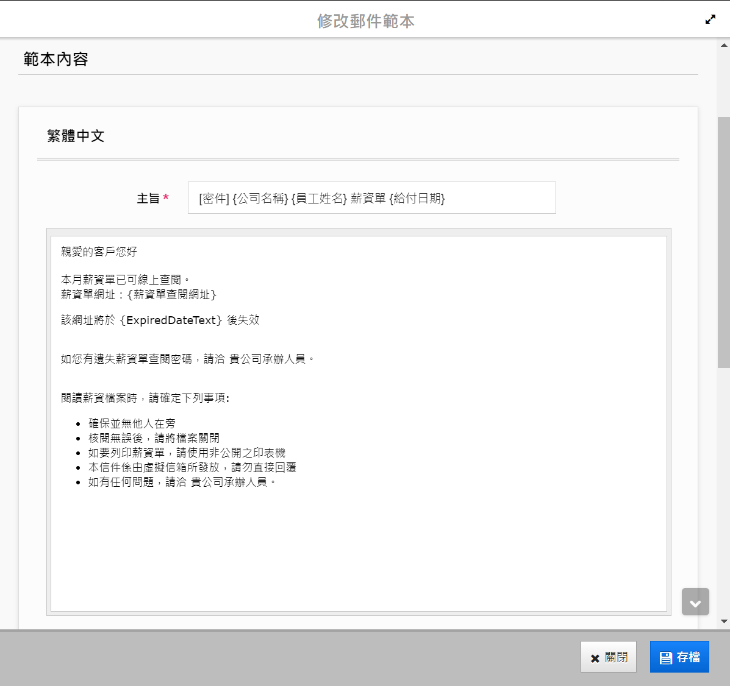Click the bullet item about 非公開之印表機
The height and width of the screenshot is (686, 730).
point(187,453)
